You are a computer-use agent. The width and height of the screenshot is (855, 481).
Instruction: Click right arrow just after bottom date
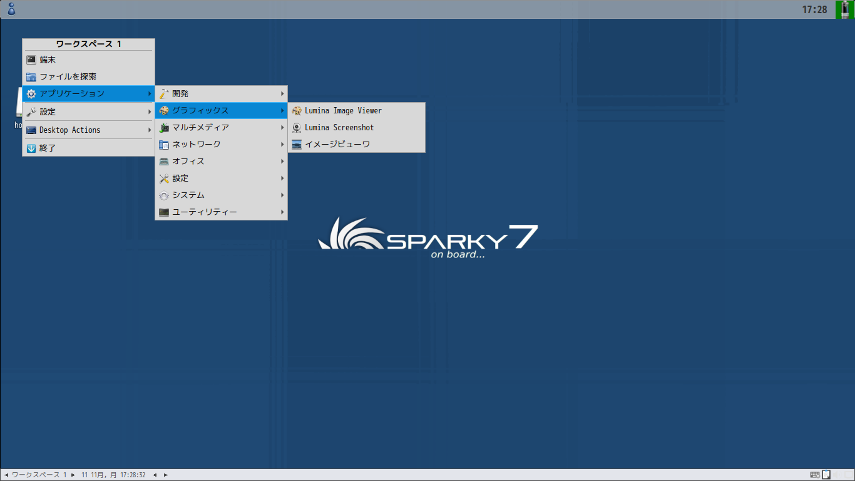[166, 475]
